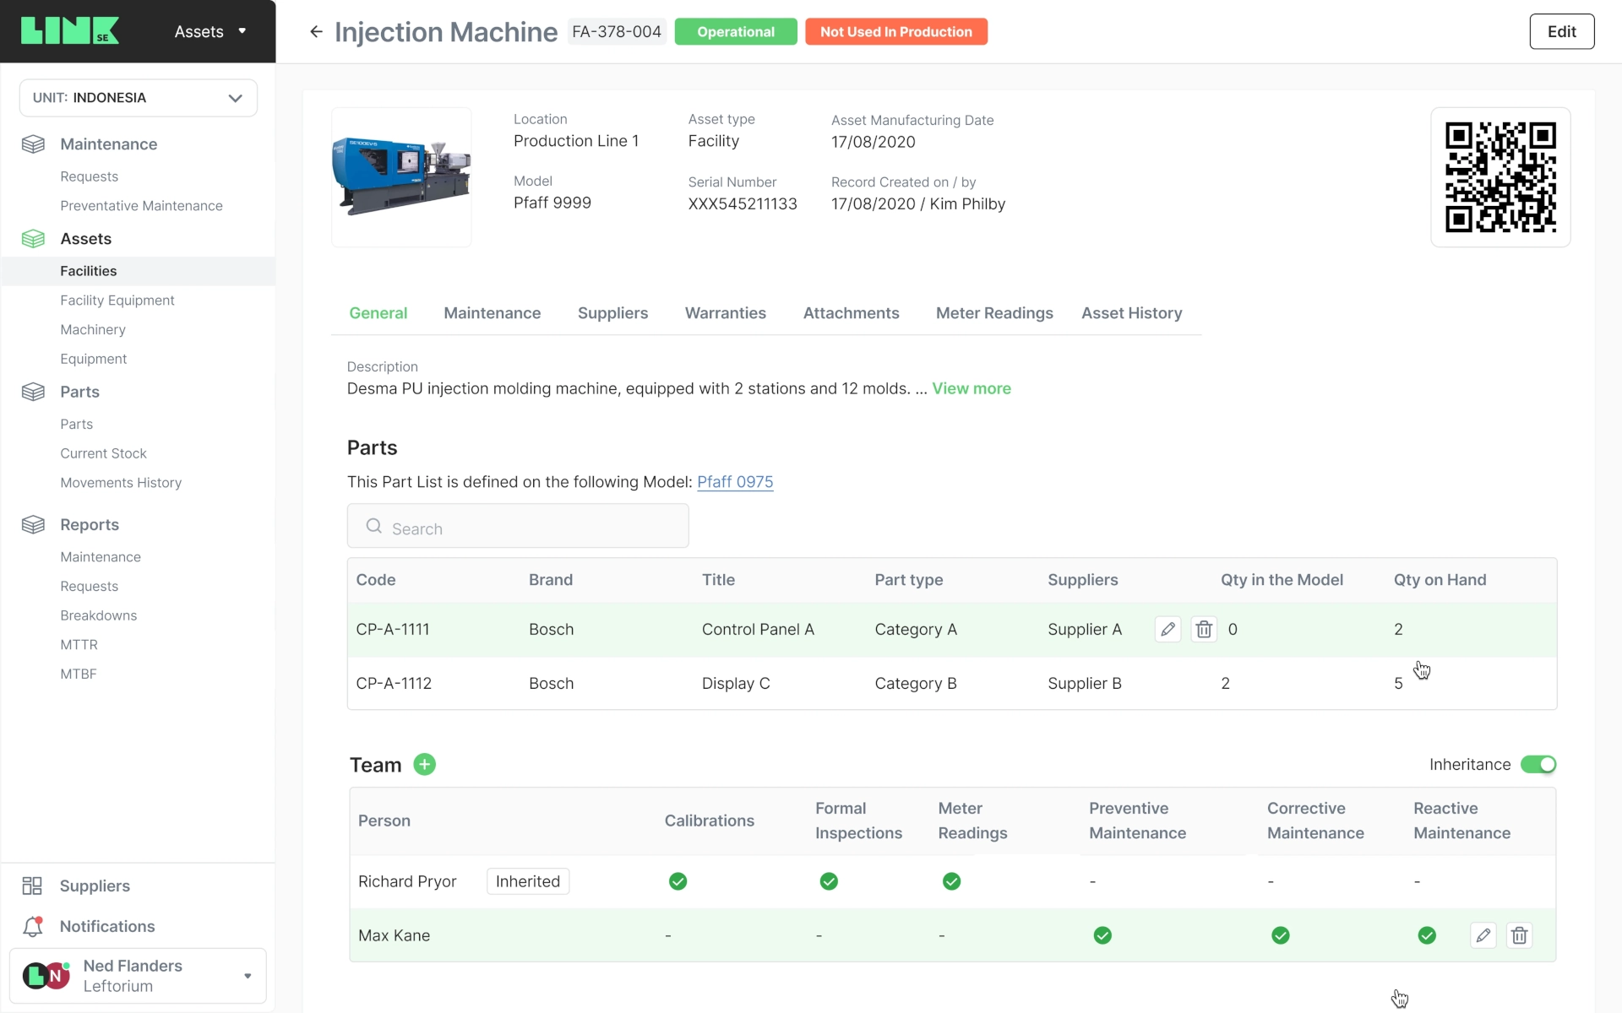Open the Pfaff 0975 model link
The height and width of the screenshot is (1013, 1622).
click(734, 482)
